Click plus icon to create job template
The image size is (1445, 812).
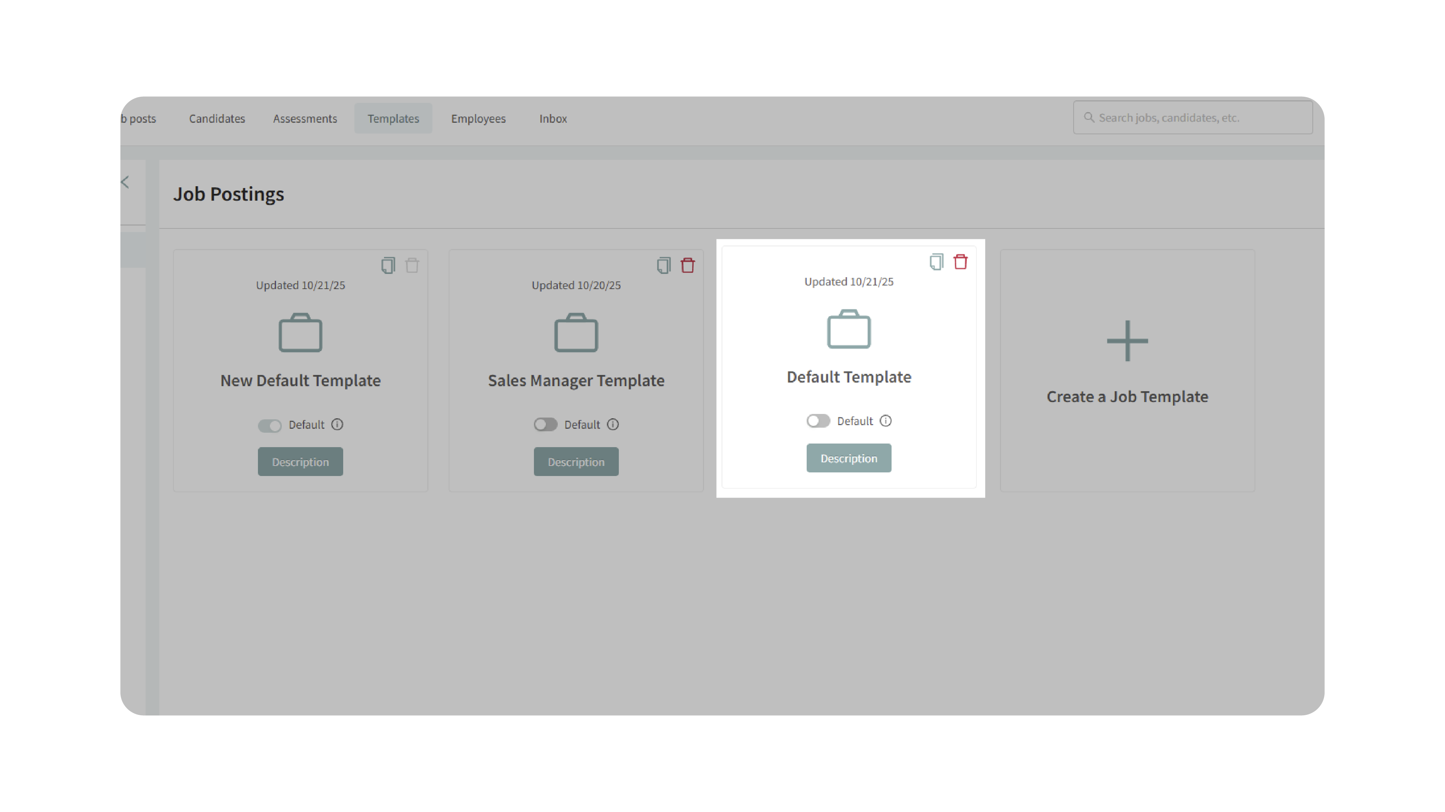(x=1127, y=341)
